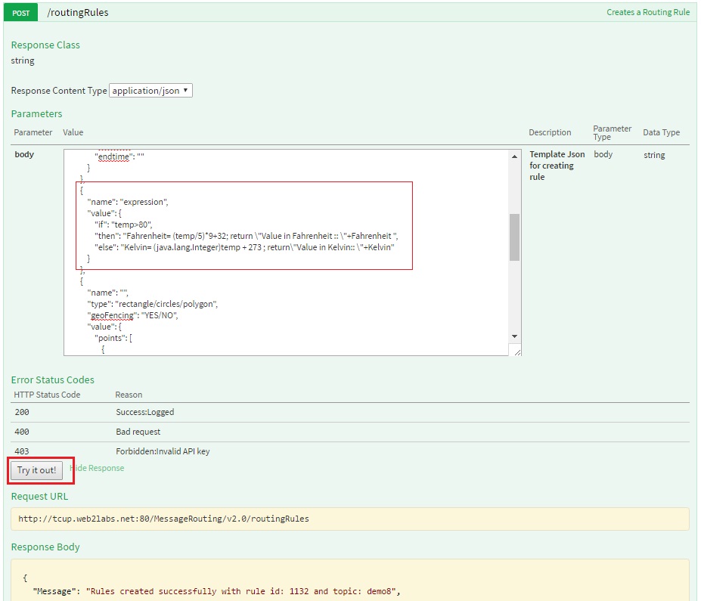Screen dimensions: 701x601
Task: Click the "endtime" line in textarea
Action: [119, 156]
